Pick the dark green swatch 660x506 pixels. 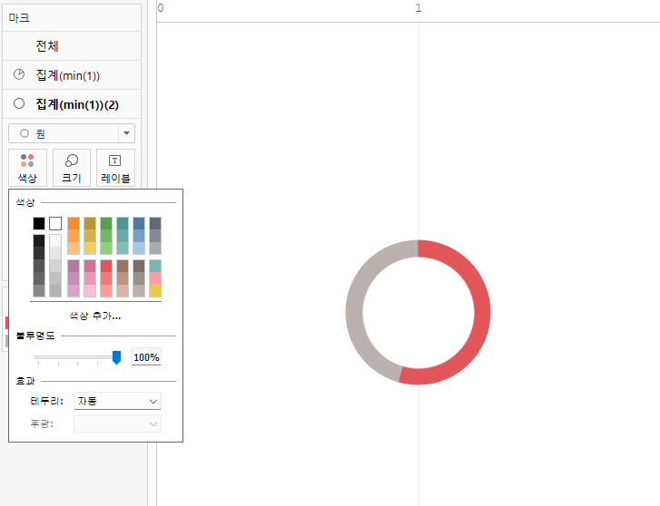106,223
